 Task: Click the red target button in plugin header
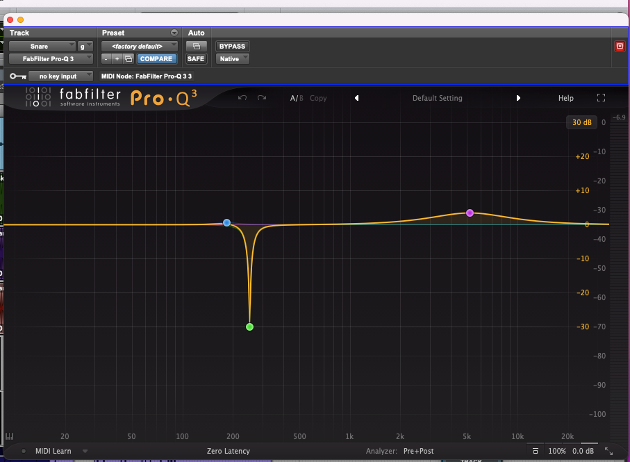620,46
